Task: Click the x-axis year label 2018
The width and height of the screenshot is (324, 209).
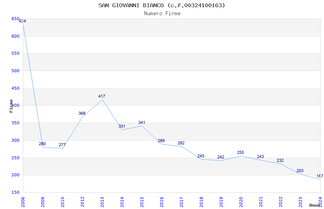Action: [x=202, y=202]
